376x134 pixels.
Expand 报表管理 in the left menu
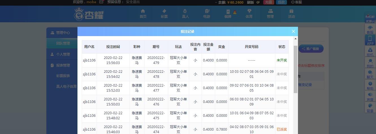[62, 65]
